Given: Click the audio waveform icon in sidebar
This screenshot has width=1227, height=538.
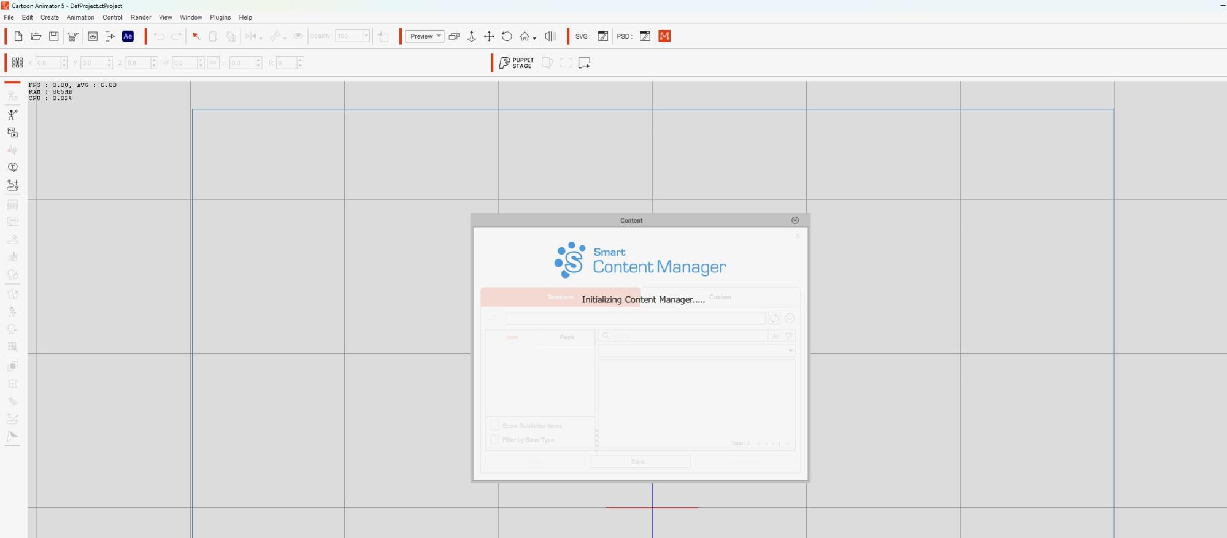Looking at the screenshot, I should pos(12,150).
